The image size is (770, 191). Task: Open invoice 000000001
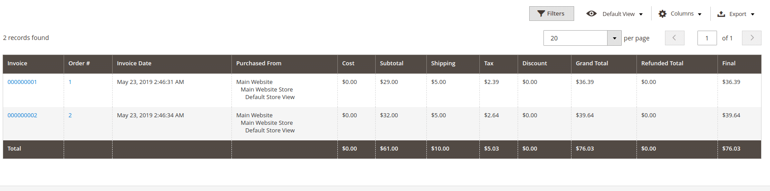coord(22,82)
